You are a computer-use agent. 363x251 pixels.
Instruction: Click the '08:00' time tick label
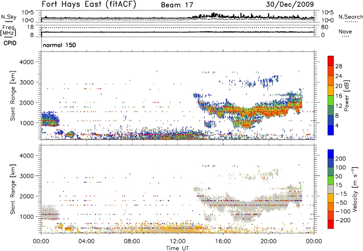pyautogui.click(x=132, y=241)
